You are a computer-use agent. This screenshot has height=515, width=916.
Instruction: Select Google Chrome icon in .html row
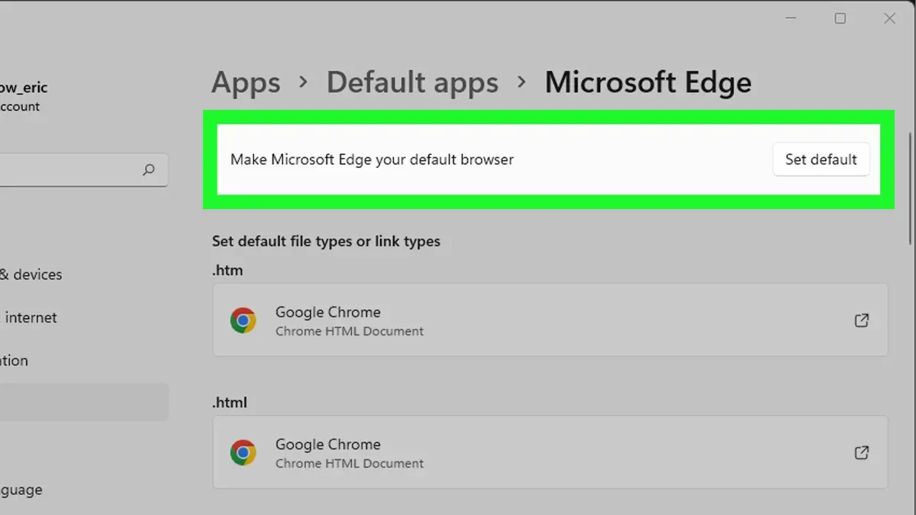(243, 452)
